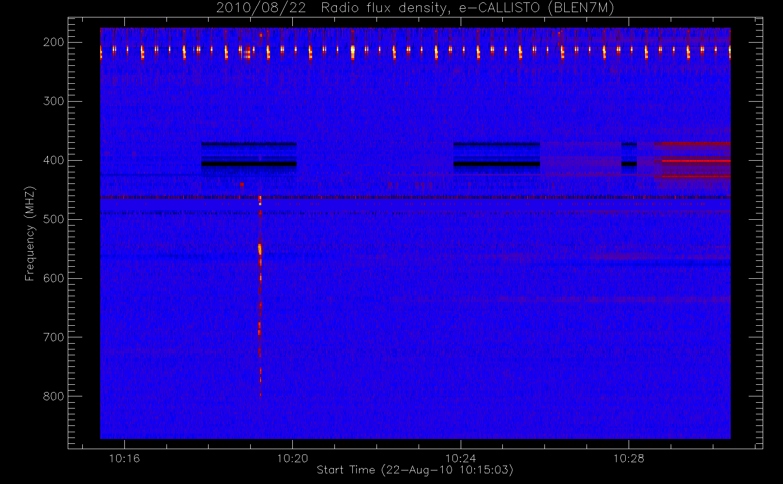
Task: Click the '700' frequency tick label
Action: (x=54, y=337)
